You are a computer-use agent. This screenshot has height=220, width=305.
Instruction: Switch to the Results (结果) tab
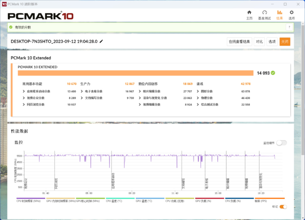[x=280, y=15]
